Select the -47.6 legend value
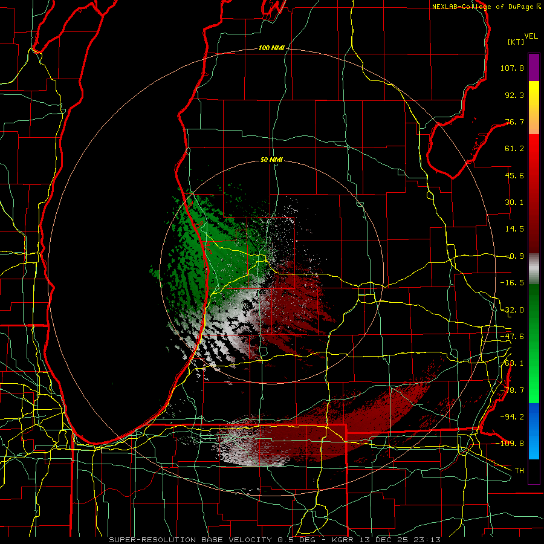544x544 pixels. (x=512, y=337)
